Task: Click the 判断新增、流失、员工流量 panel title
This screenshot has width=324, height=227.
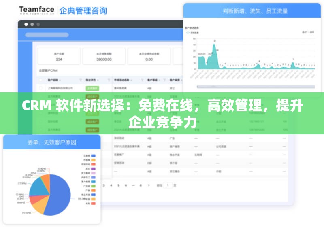Action: pos(255,11)
